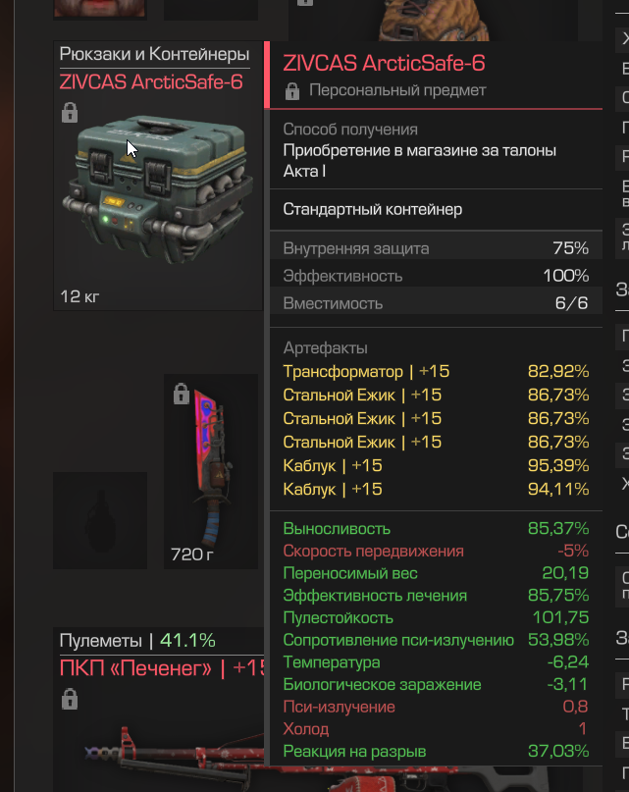
Task: Click the Выносливость 85,37% stat line
Action: (436, 528)
